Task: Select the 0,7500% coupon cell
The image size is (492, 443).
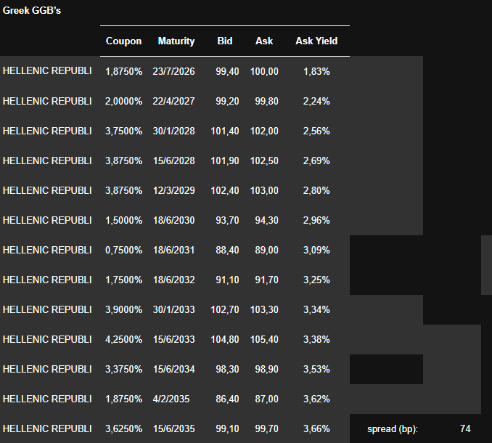Action: tap(123, 250)
